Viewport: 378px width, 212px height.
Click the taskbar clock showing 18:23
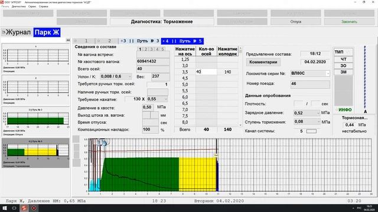(369, 208)
